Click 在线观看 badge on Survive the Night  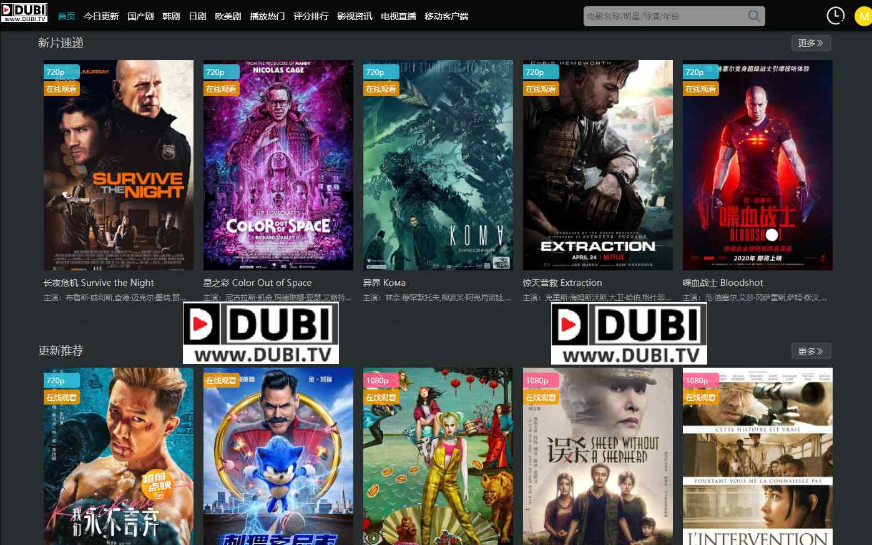pos(61,89)
